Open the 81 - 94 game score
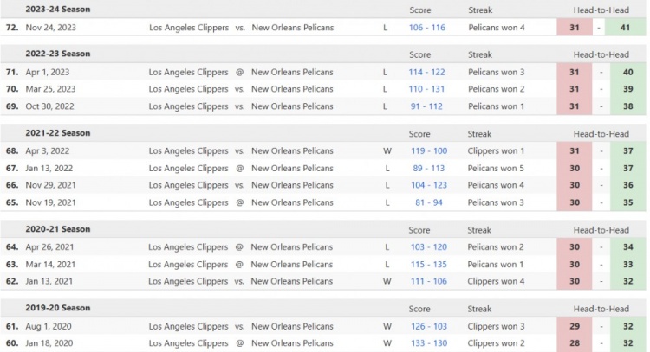 pos(426,202)
